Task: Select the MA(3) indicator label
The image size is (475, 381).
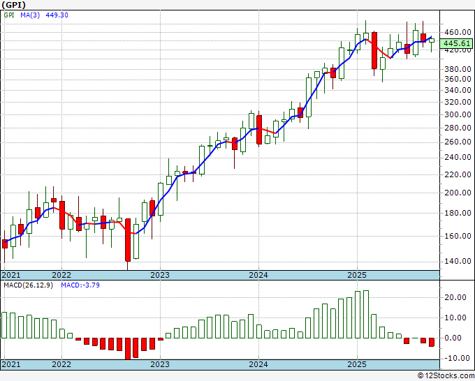Action: (30, 15)
